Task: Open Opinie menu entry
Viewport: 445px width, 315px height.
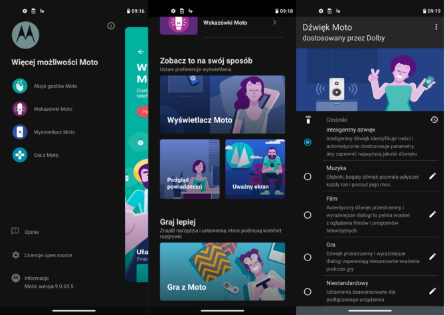Action: click(x=31, y=232)
